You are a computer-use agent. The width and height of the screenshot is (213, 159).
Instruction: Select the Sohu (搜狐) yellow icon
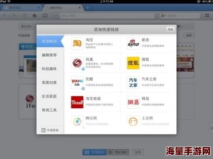(x=133, y=63)
